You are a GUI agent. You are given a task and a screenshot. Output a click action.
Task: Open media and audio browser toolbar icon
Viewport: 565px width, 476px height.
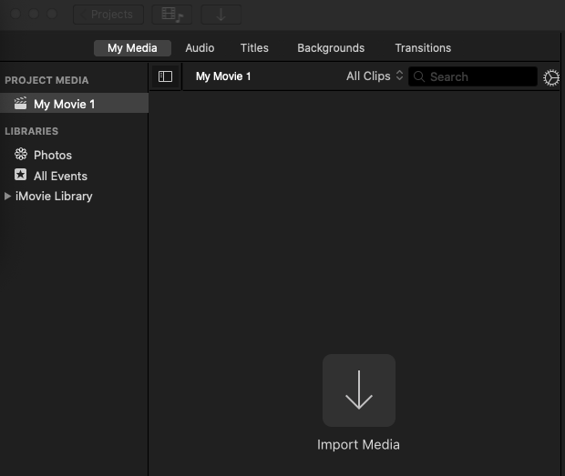(172, 15)
